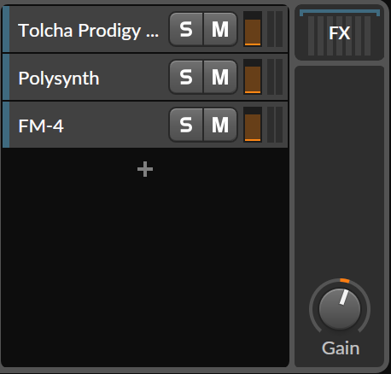This screenshot has width=391, height=374.
Task: Select the Polysynth layer name
Action: [x=59, y=79]
